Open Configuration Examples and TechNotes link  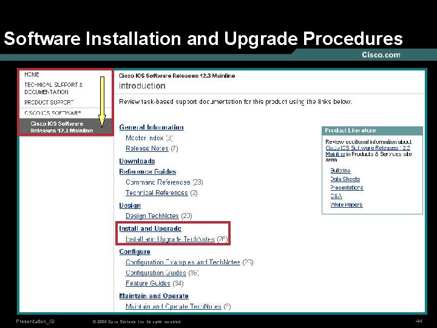tap(183, 262)
